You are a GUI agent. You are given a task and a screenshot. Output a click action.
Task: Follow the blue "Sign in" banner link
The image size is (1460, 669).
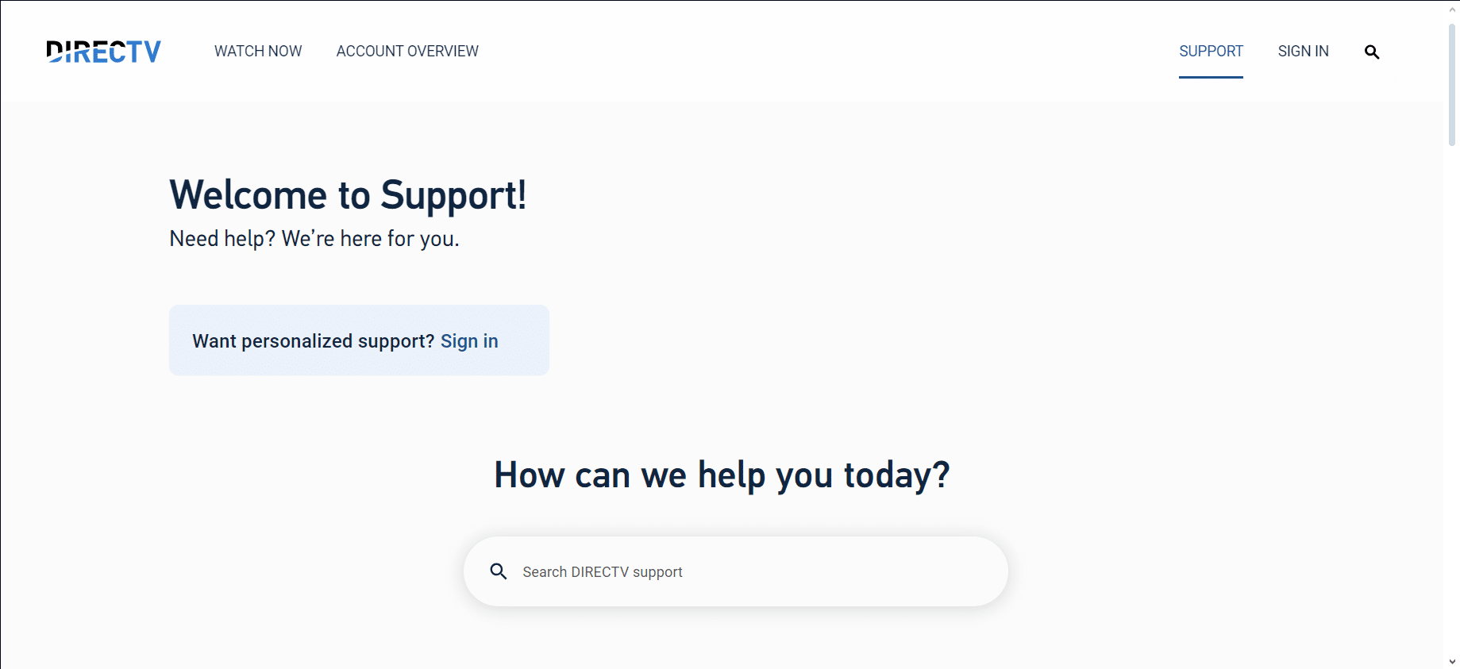(469, 341)
